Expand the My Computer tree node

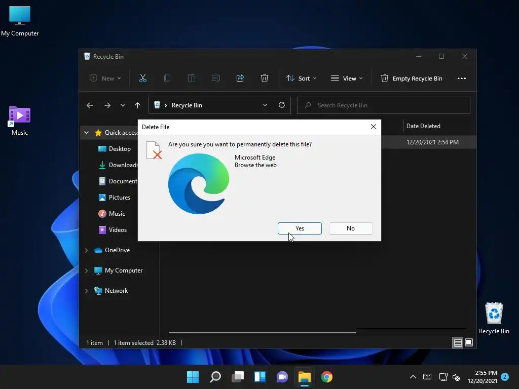coord(86,270)
